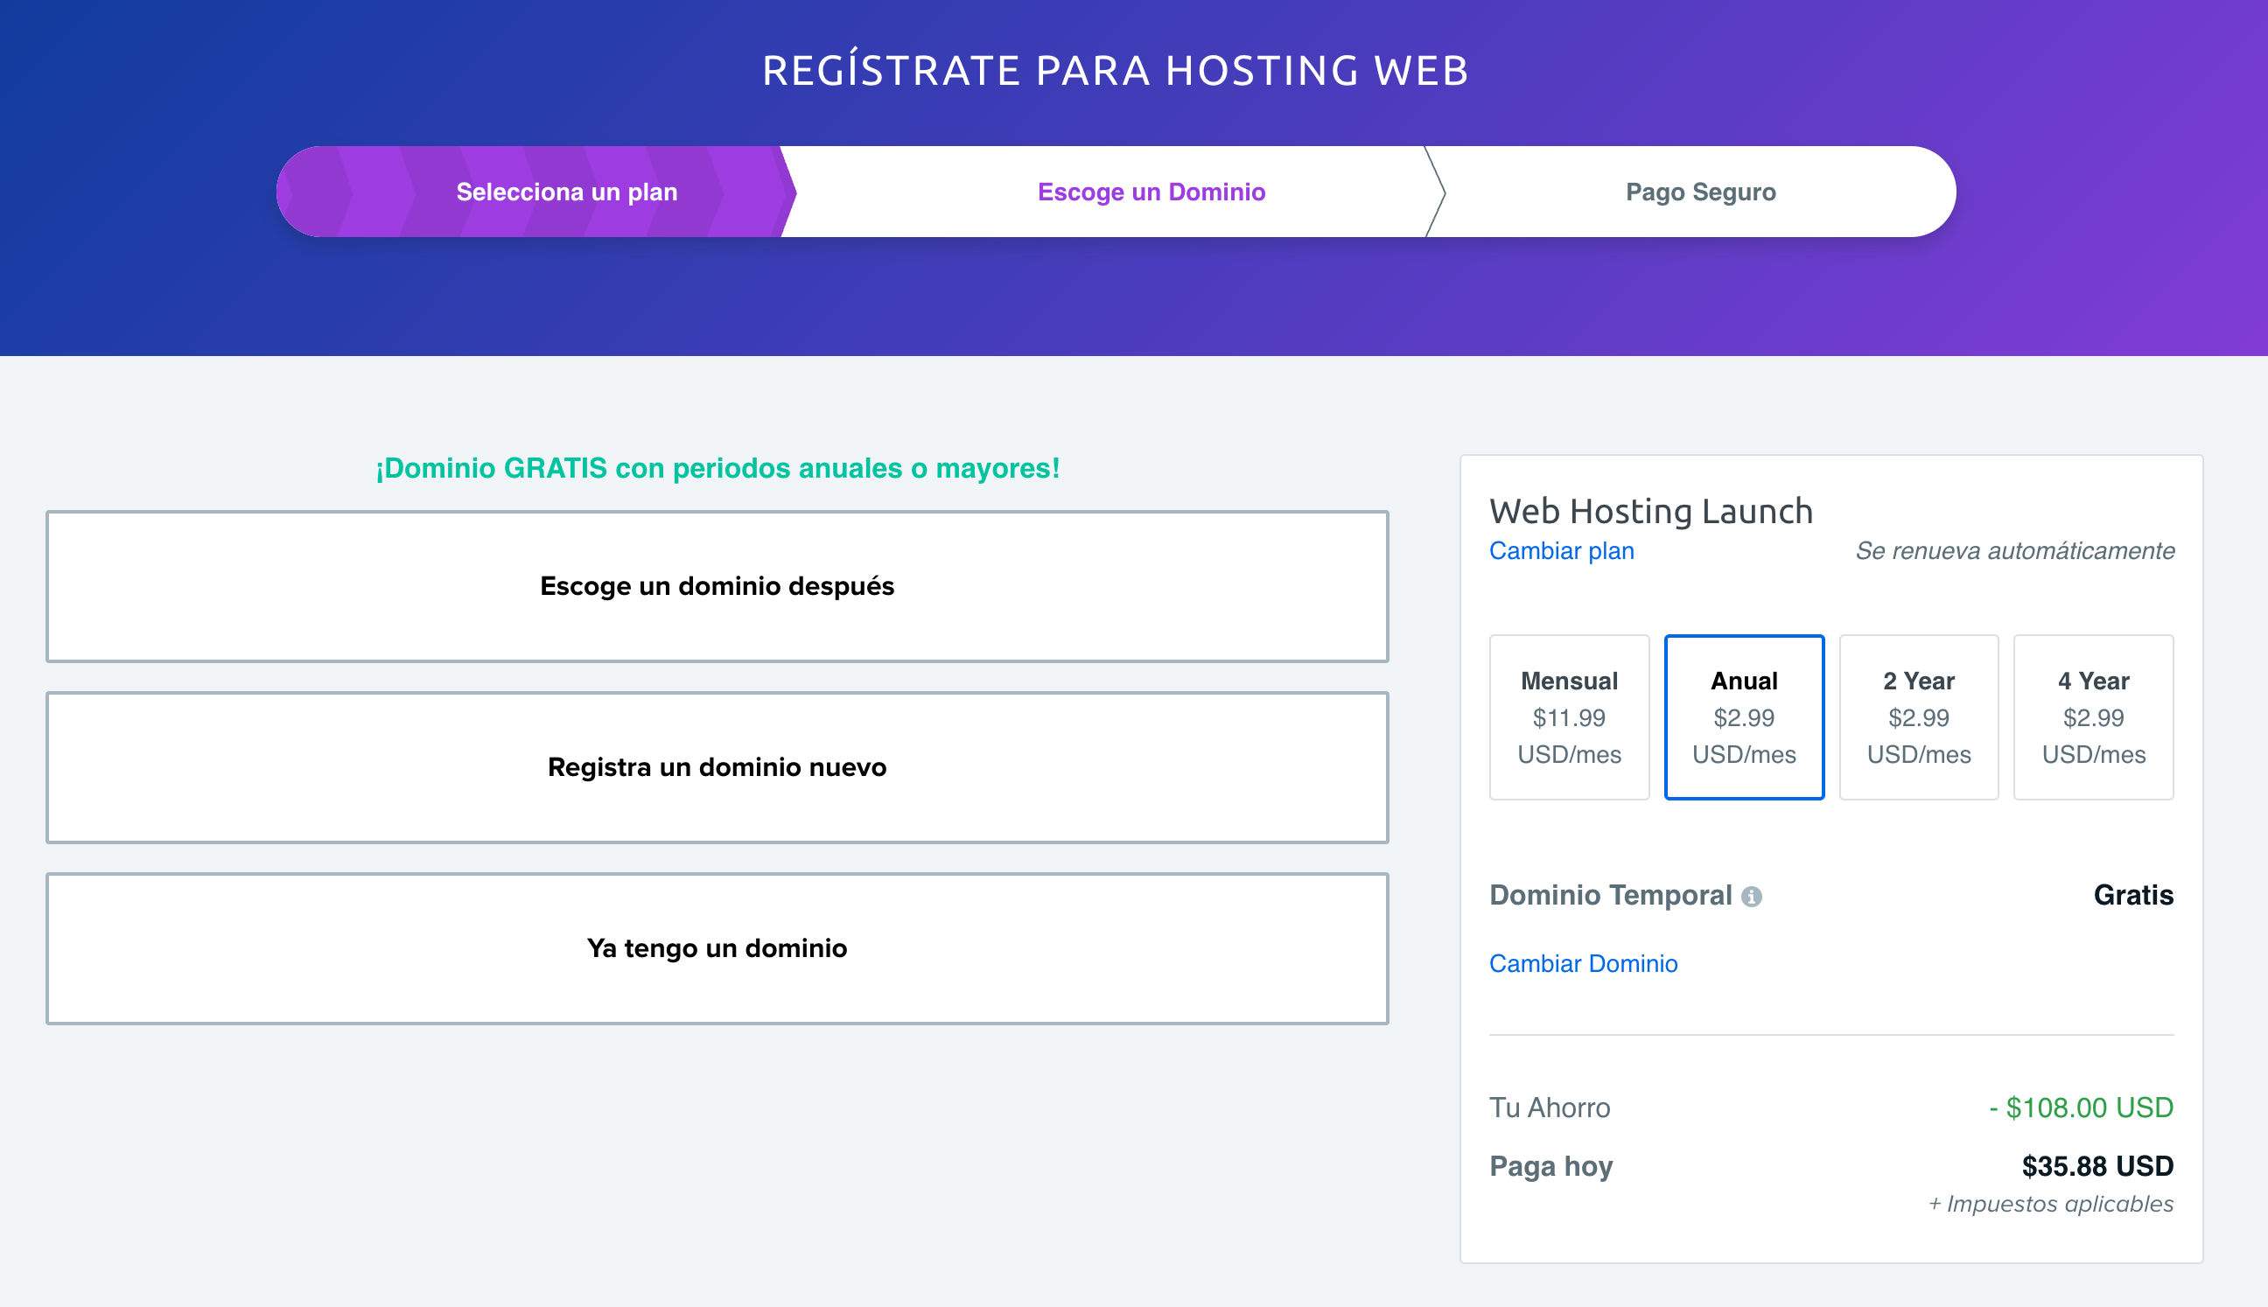Open the Cambiar plan link

[x=1561, y=550]
